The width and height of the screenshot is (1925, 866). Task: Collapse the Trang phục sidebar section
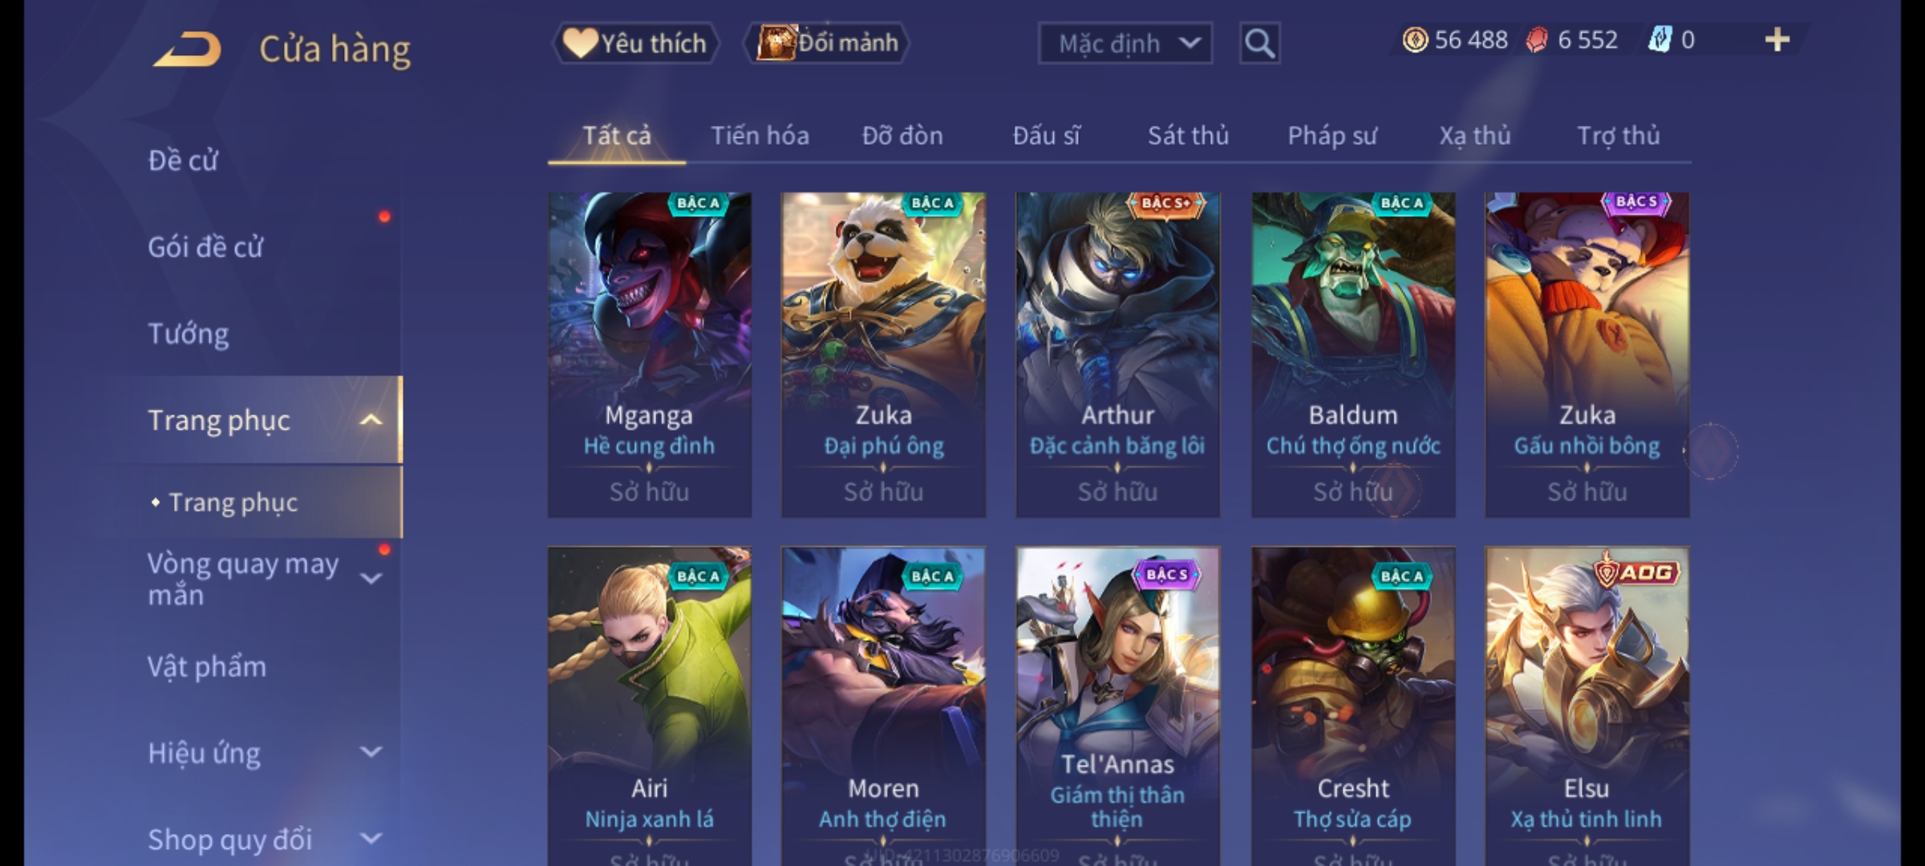(x=371, y=420)
